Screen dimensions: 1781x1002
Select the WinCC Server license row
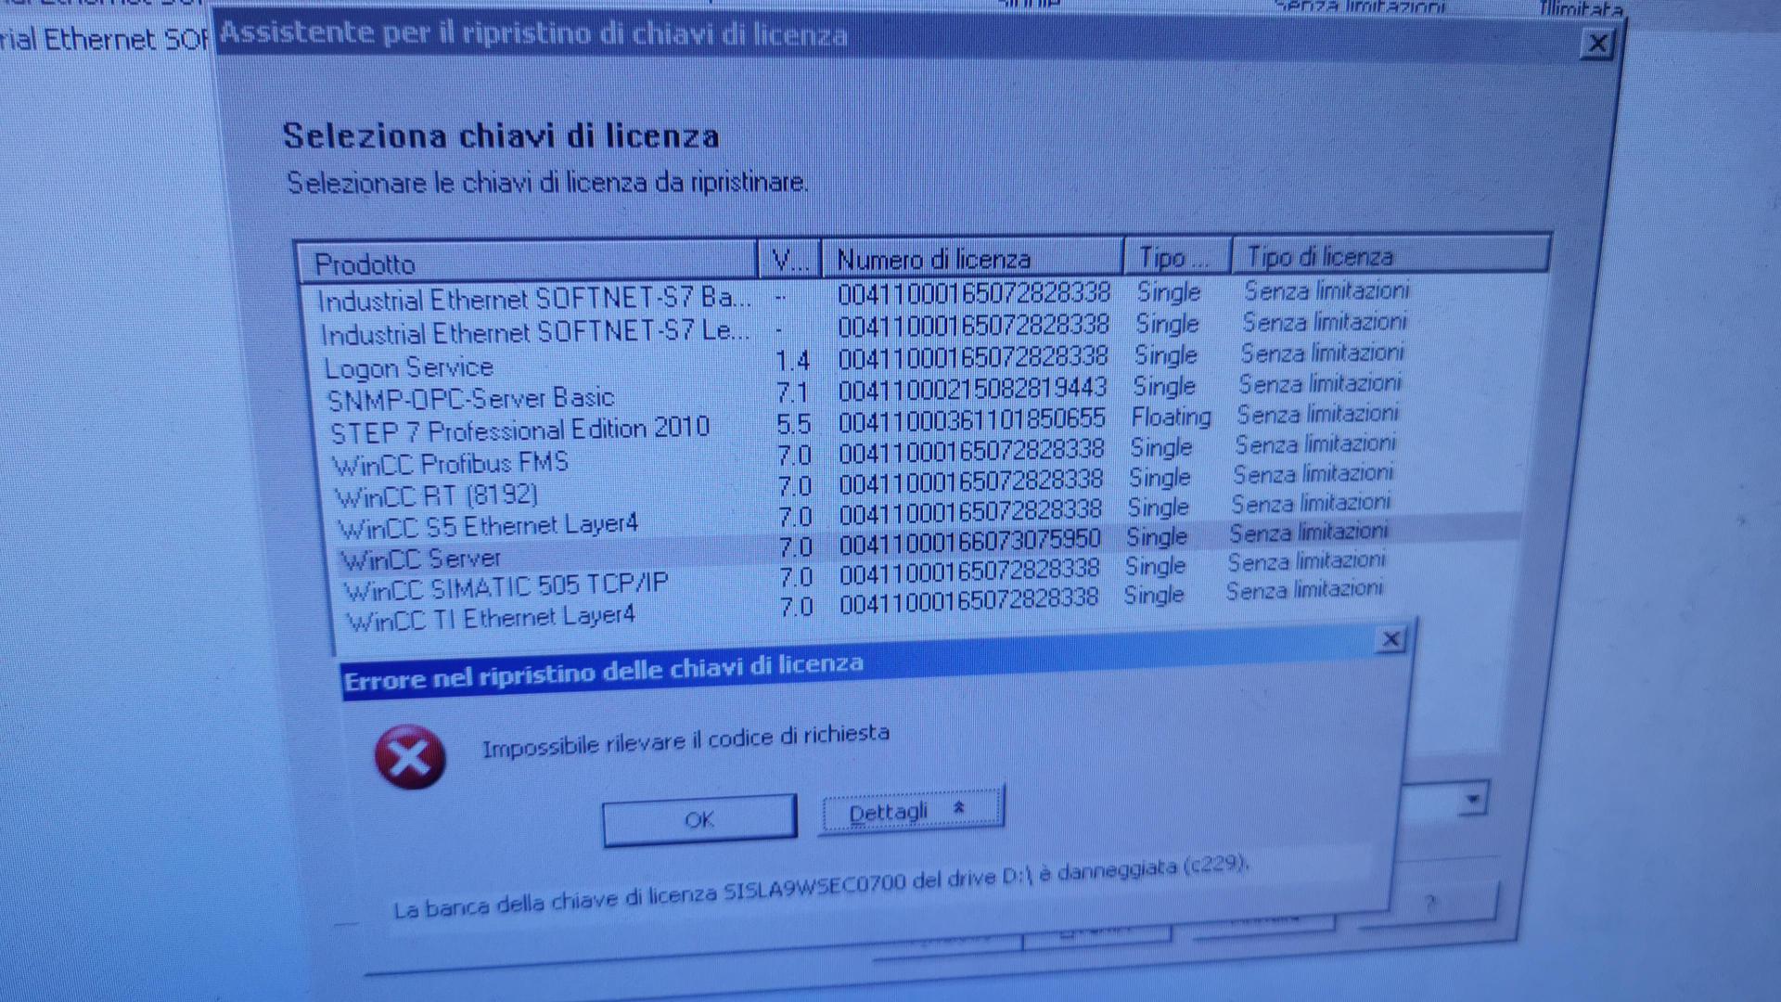[x=421, y=559]
